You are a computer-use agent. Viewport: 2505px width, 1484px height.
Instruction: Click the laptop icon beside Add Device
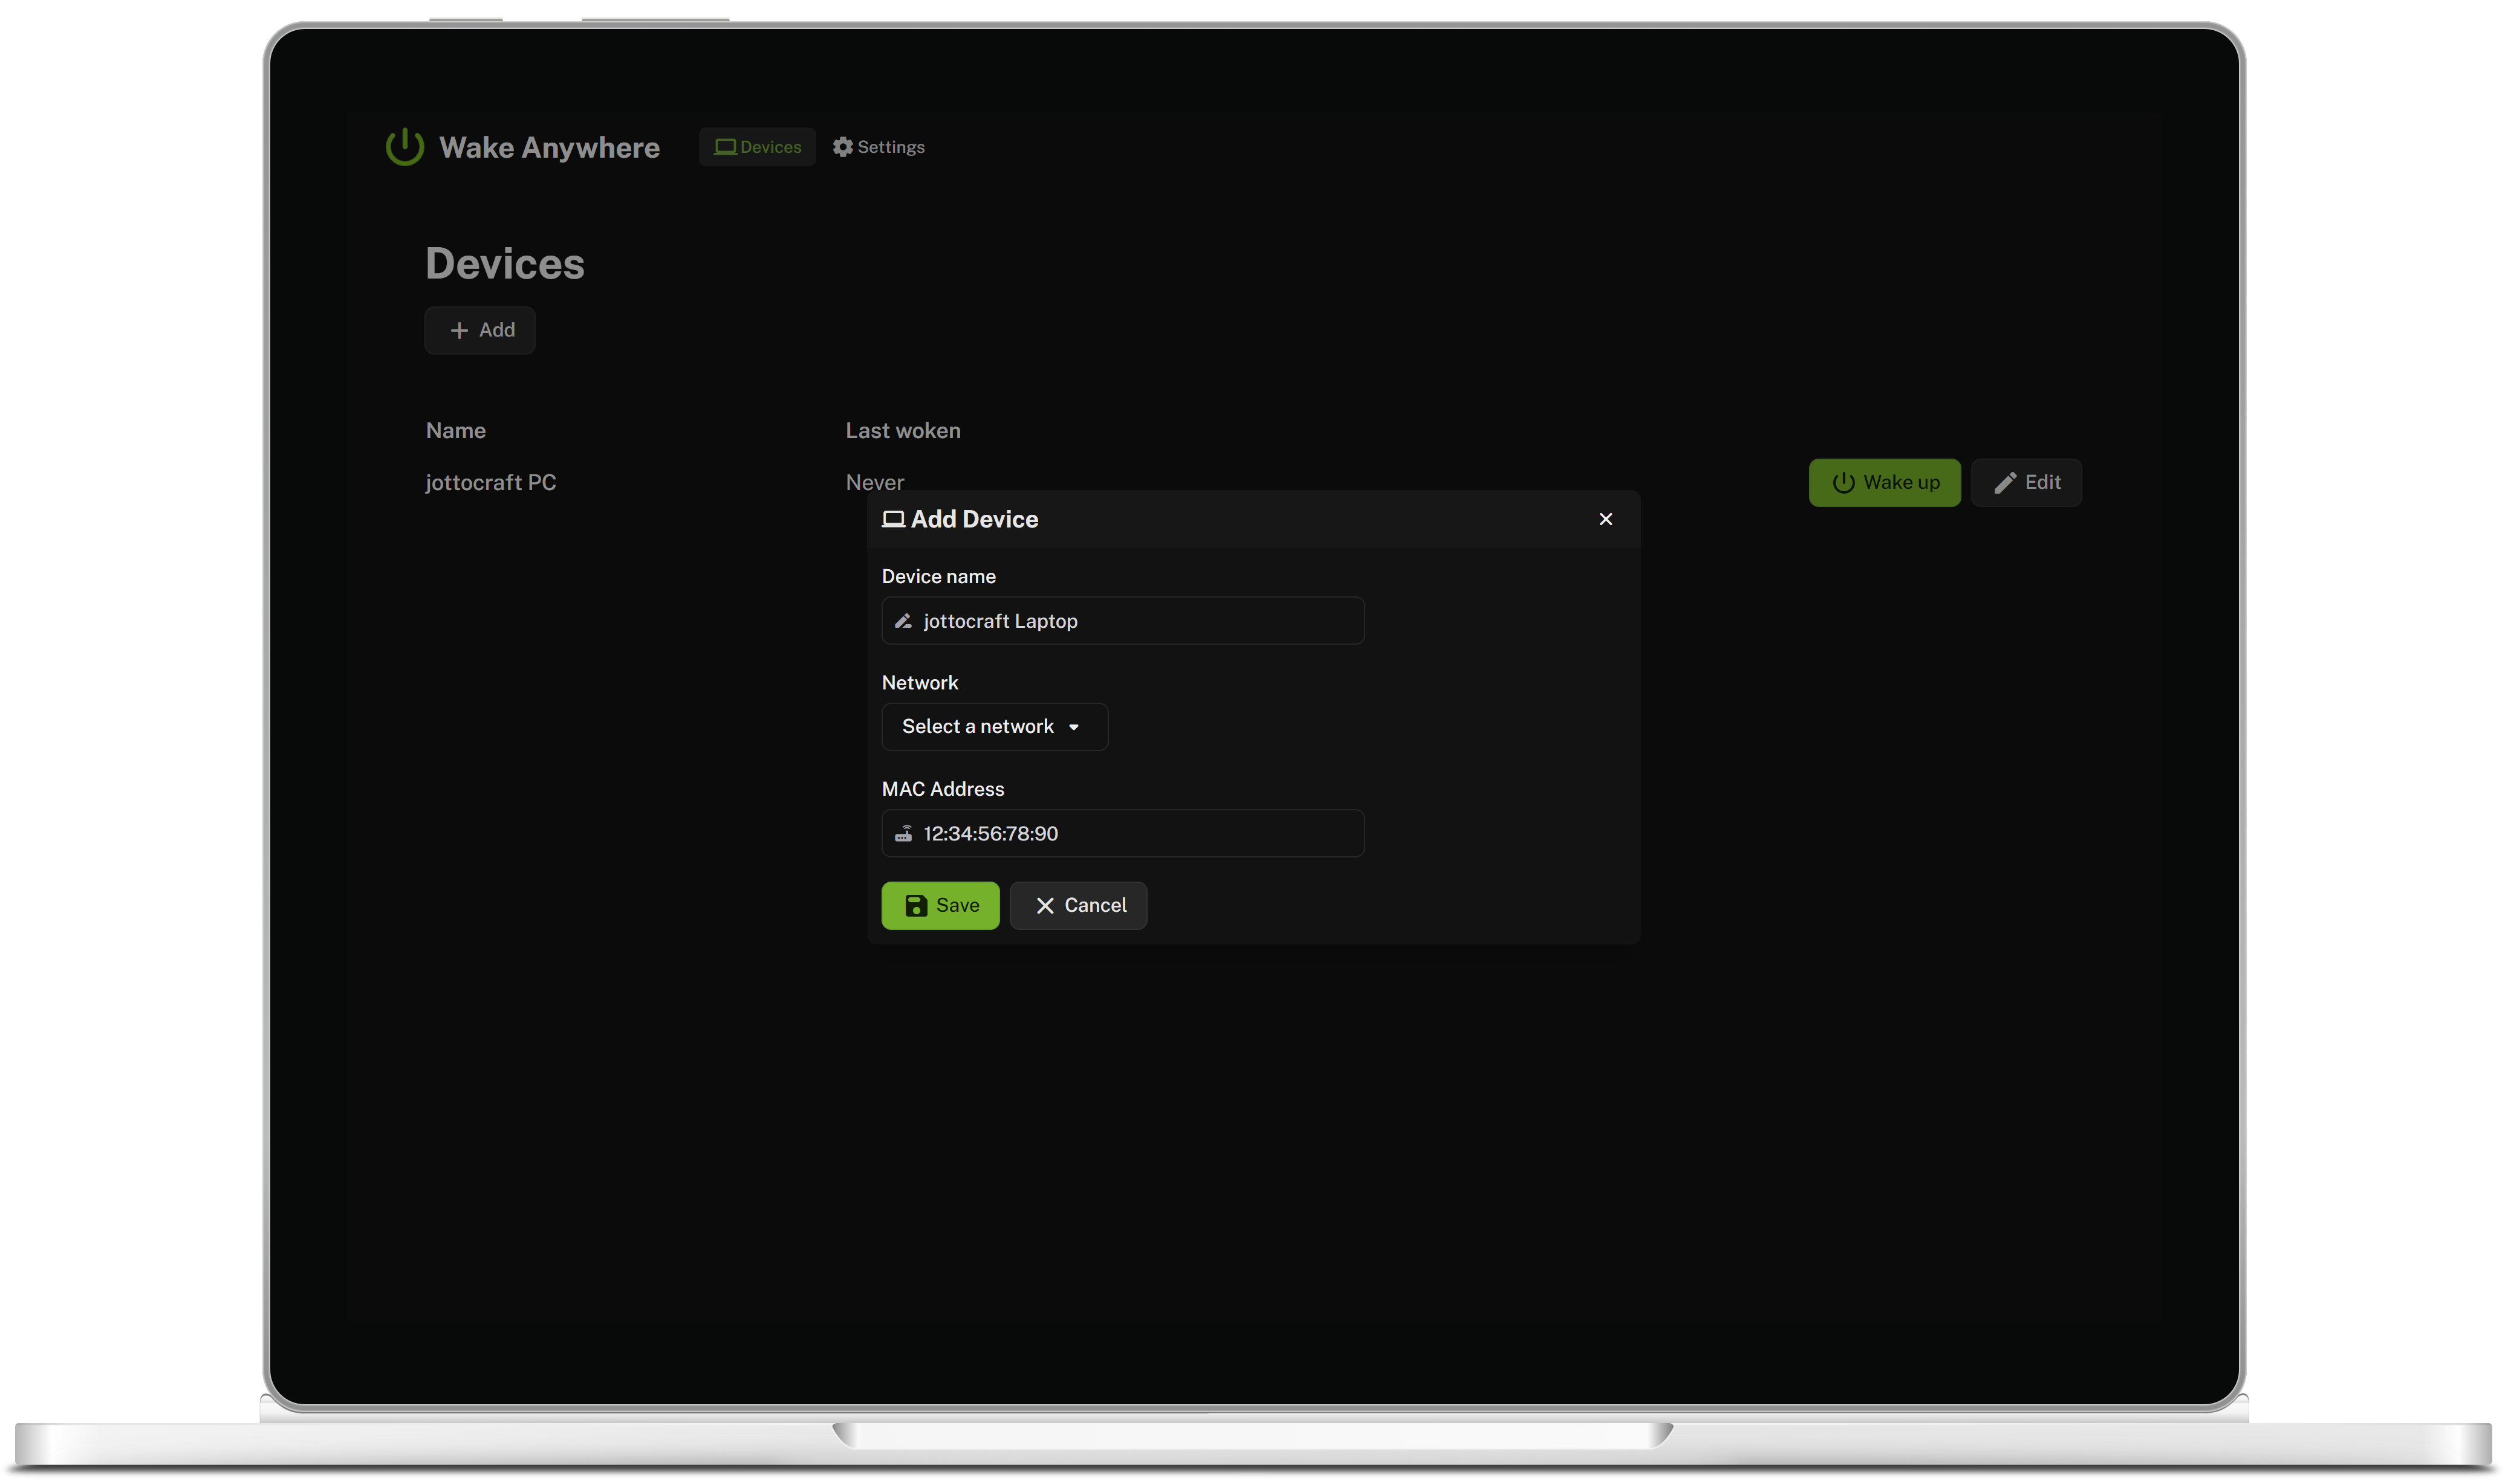[892, 519]
